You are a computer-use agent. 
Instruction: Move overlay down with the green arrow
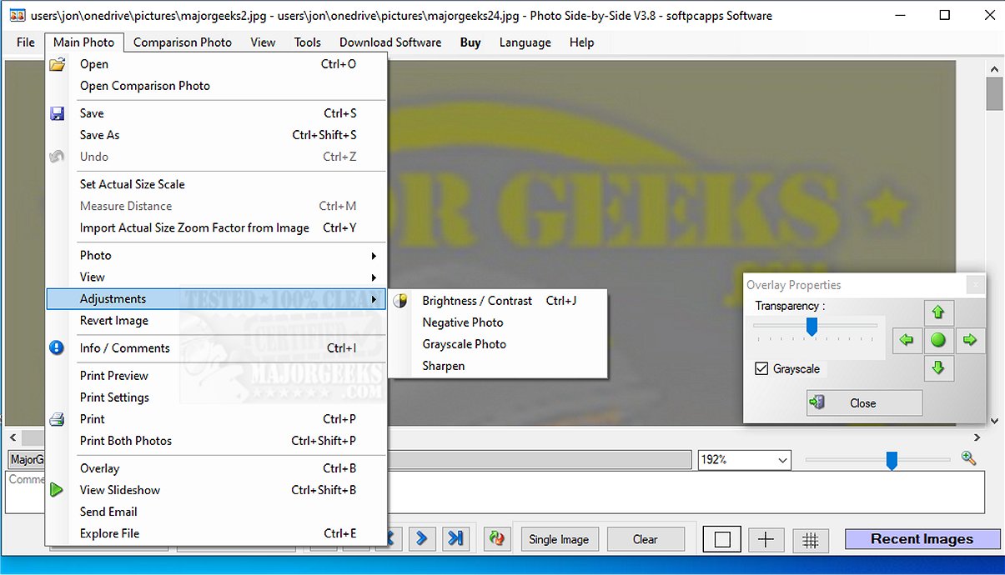pyautogui.click(x=938, y=367)
